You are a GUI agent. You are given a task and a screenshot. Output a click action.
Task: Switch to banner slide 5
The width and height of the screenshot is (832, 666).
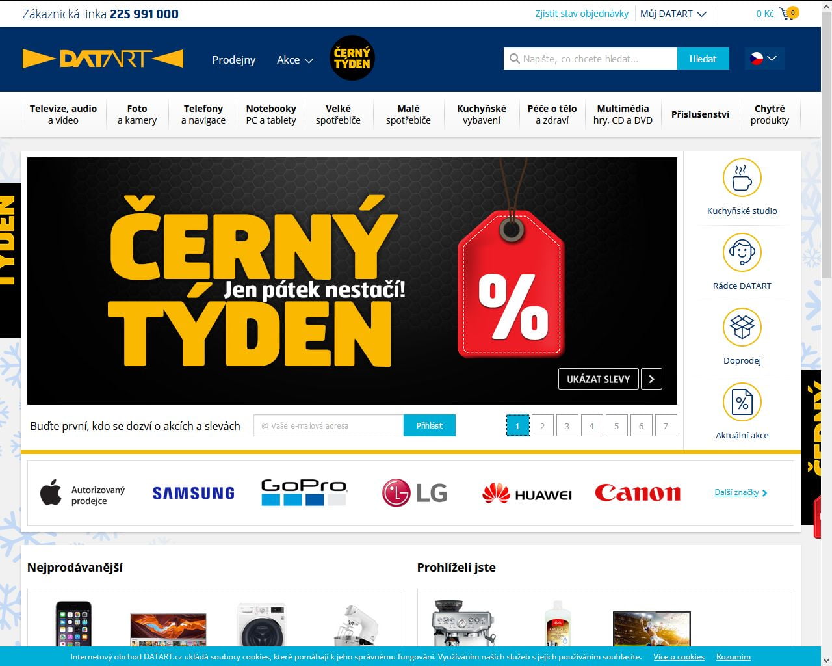(616, 426)
